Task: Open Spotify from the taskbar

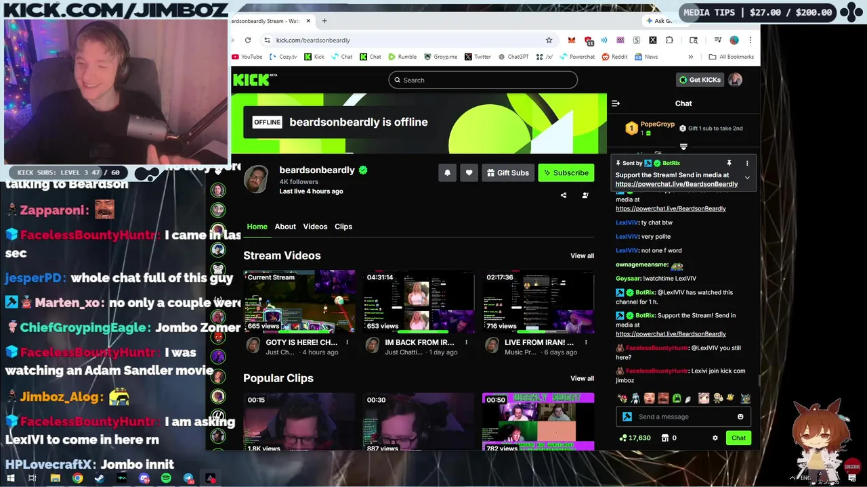Action: click(167, 478)
